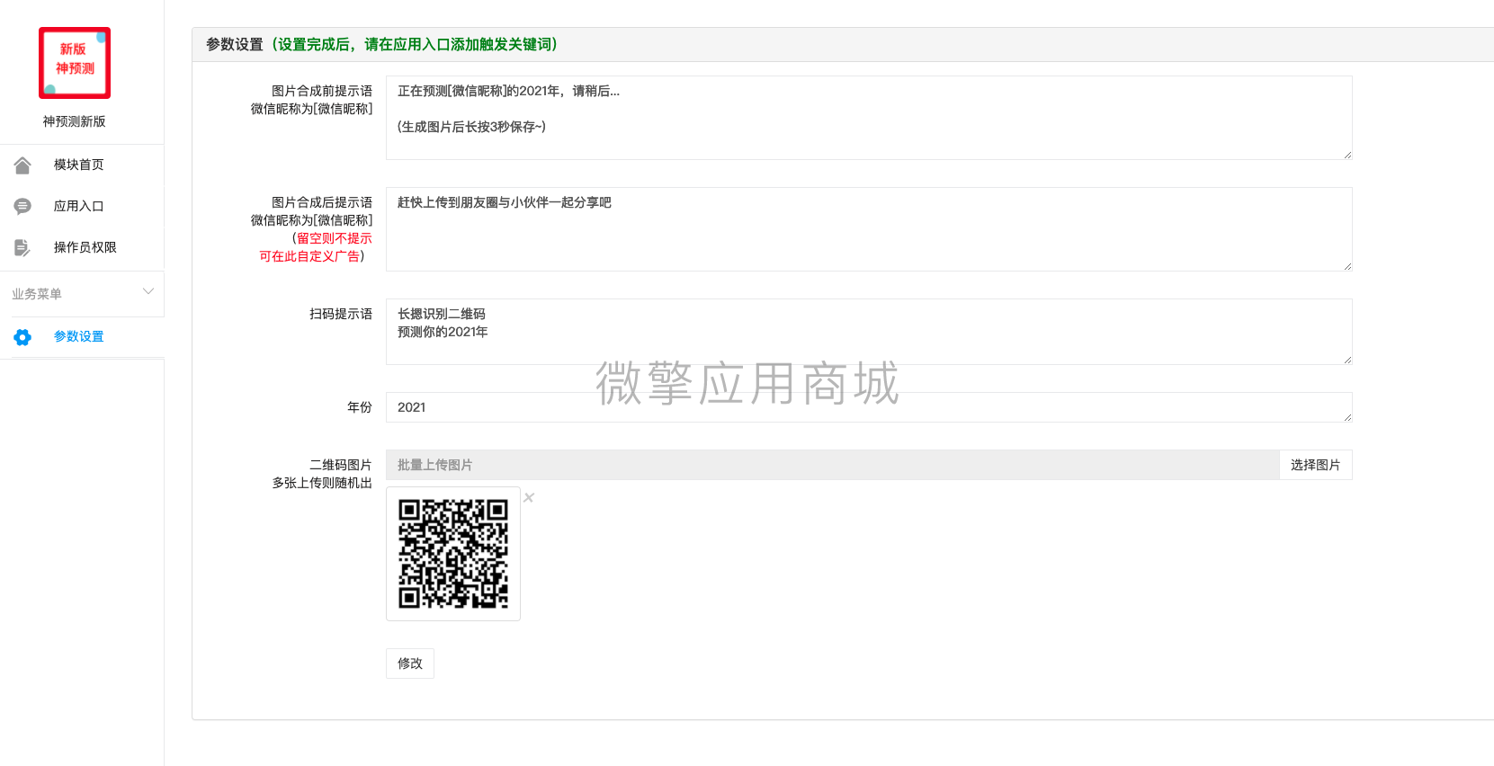Click the 扫码提示语 text area

click(869, 332)
